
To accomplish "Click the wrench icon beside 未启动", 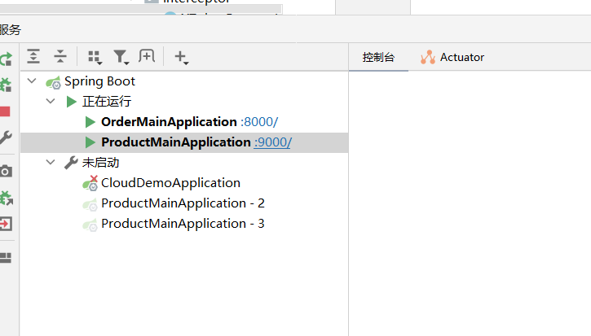I will point(71,163).
